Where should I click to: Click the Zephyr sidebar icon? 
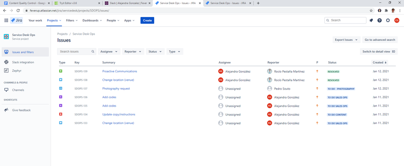point(6,70)
